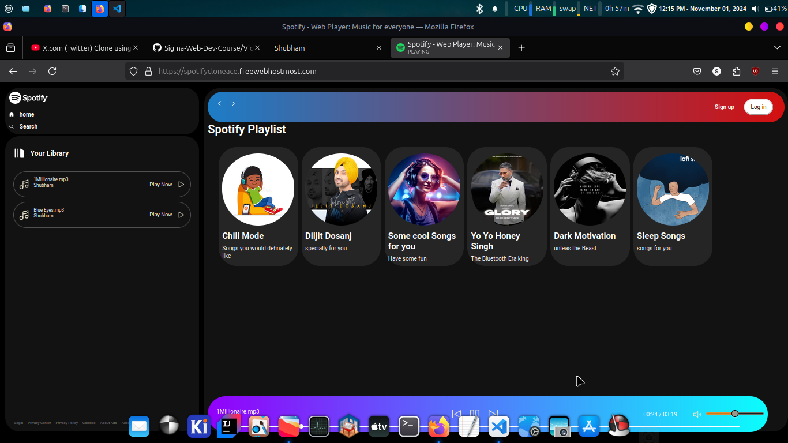Open the Sleep Songs playlist cover
Screen dimensions: 788x443
pos(673,189)
